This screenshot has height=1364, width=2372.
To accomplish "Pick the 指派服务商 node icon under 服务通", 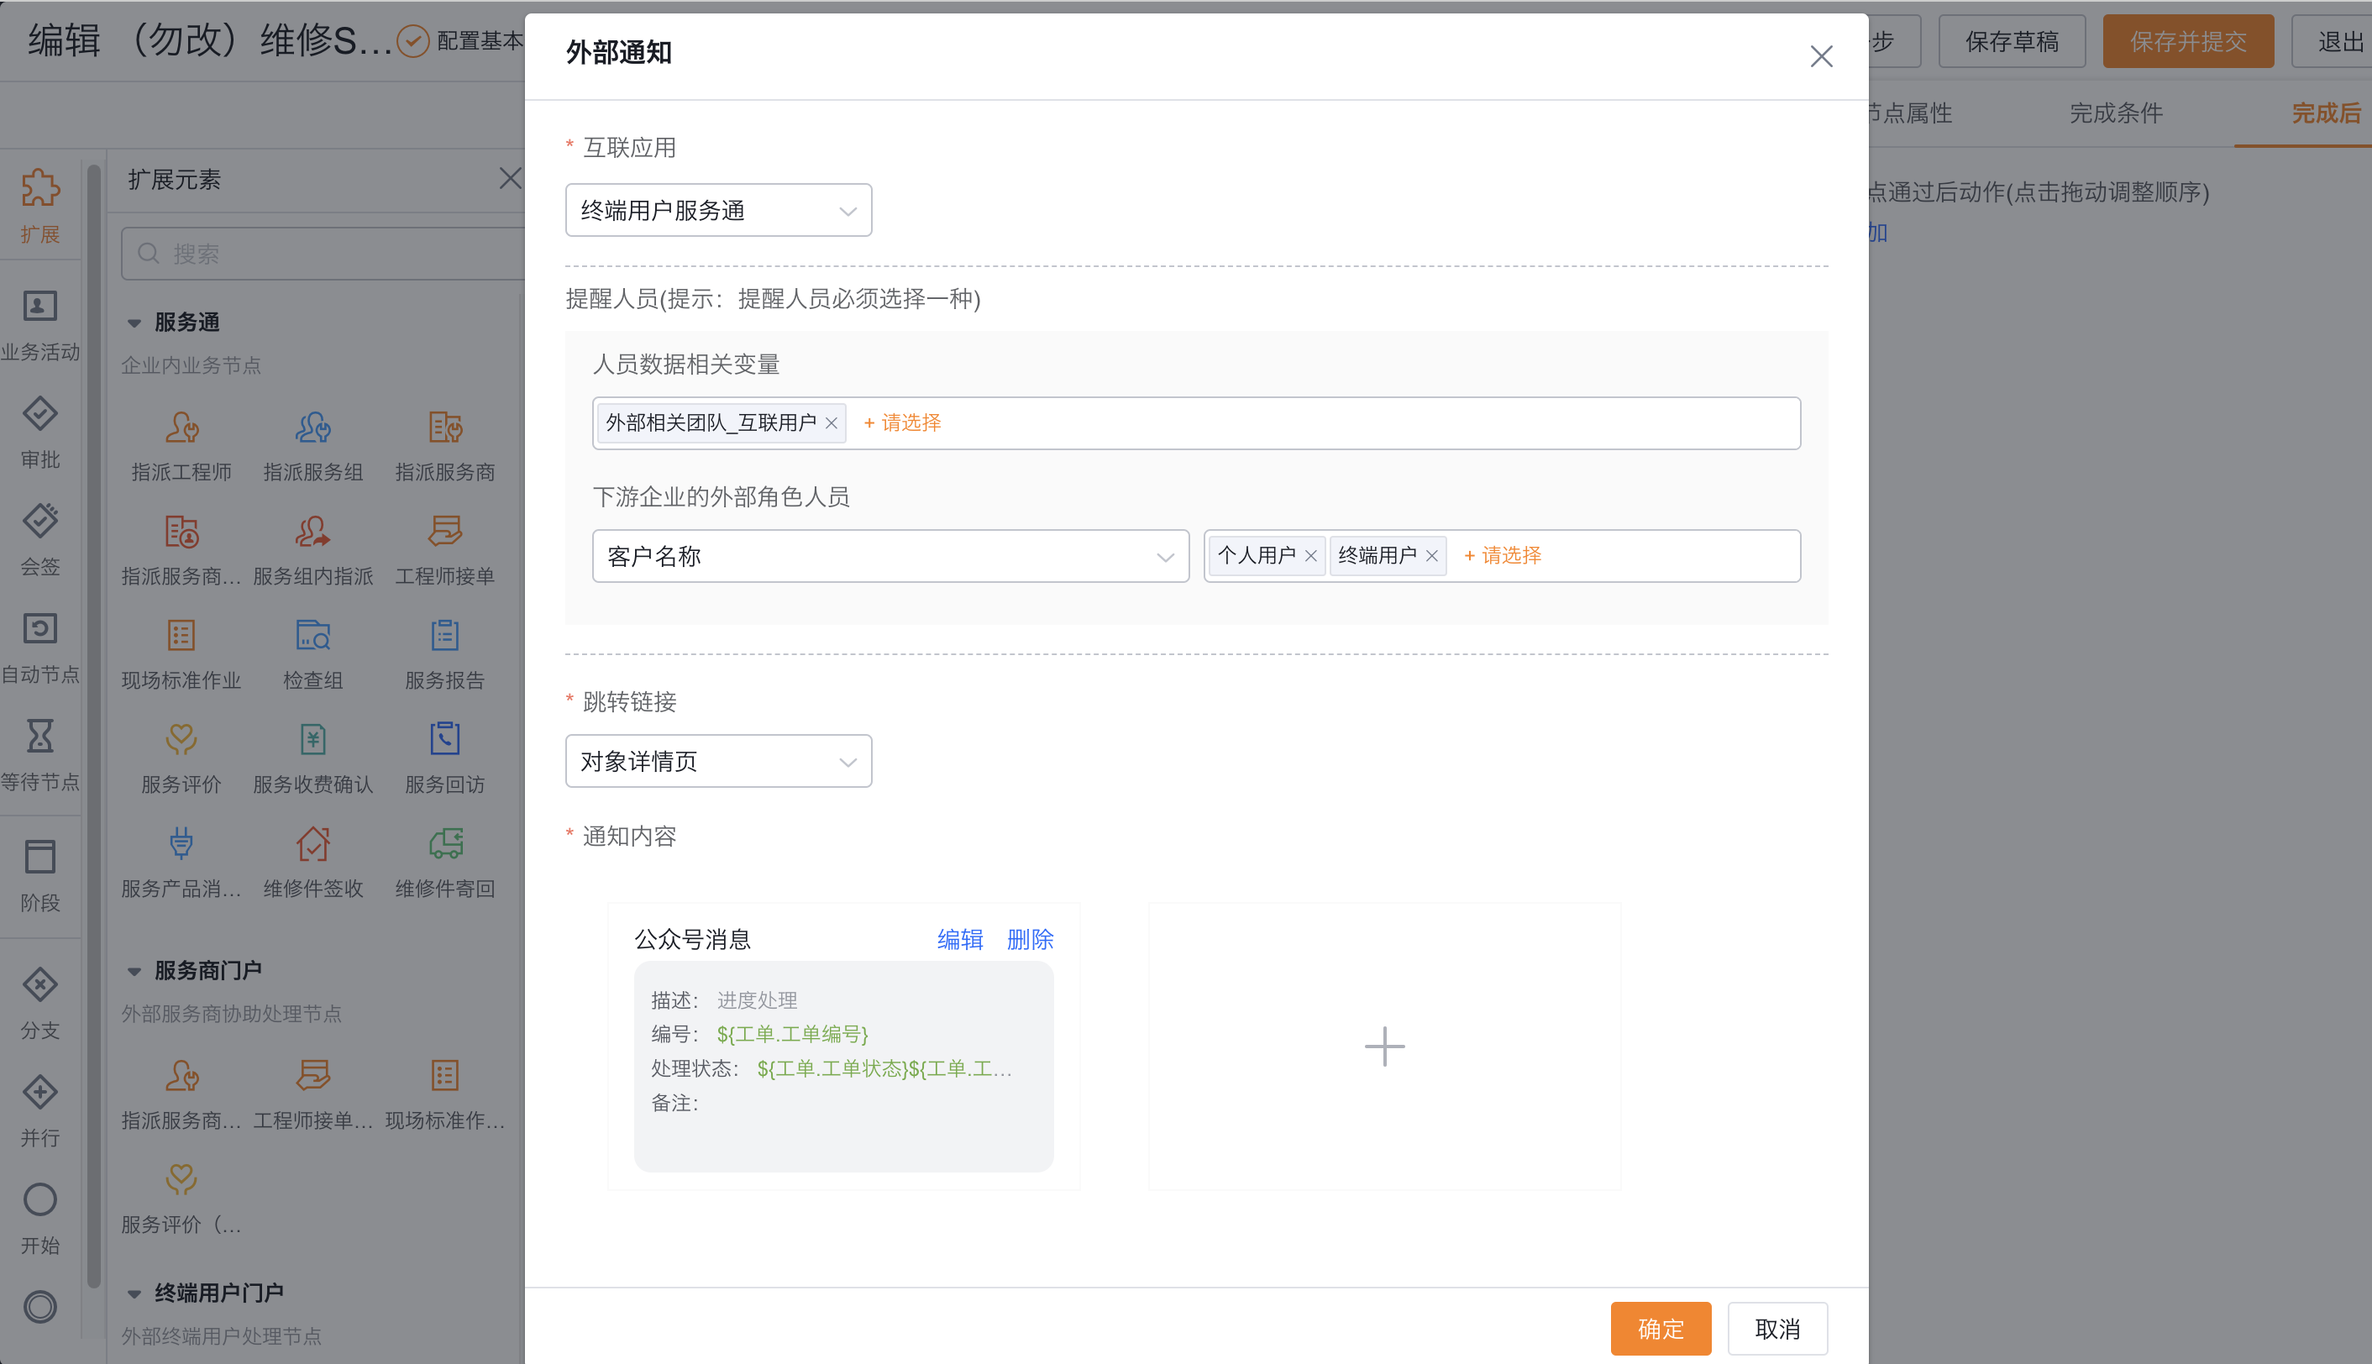I will pyautogui.click(x=445, y=428).
